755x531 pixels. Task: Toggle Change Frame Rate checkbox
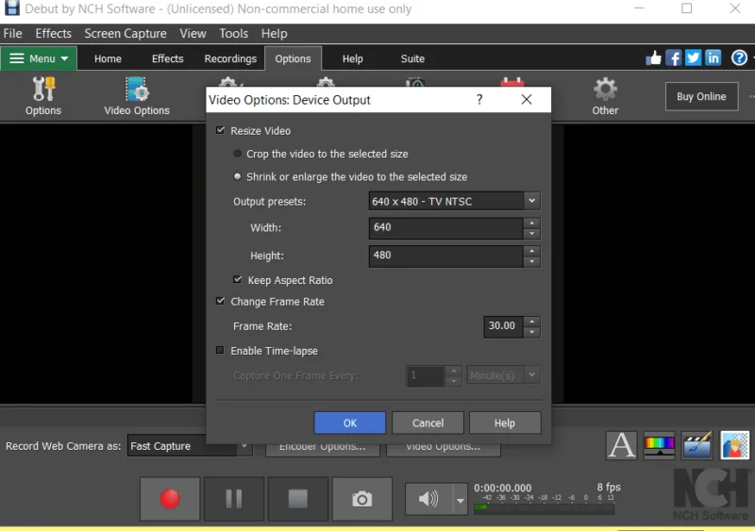click(x=221, y=301)
